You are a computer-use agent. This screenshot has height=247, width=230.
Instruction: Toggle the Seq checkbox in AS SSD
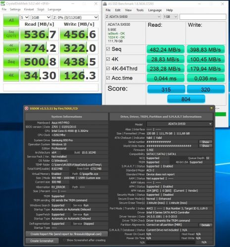point(108,49)
